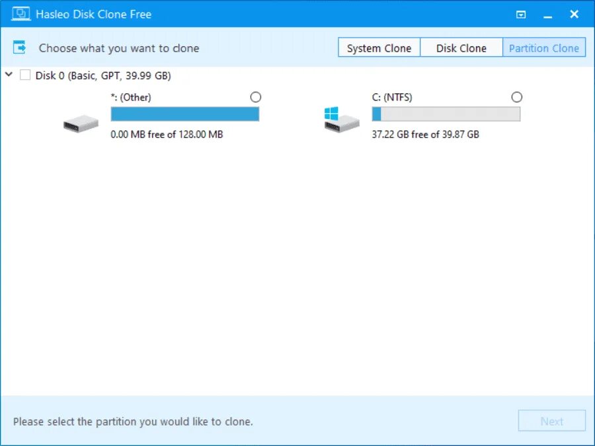Collapse the Disk 0 tree chevron
Viewport: 595px width, 446px height.
[x=9, y=75]
